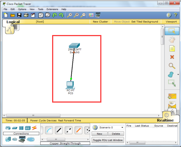Click the Switch0 device on the workspace
The height and width of the screenshot is (147, 181).
74,46
